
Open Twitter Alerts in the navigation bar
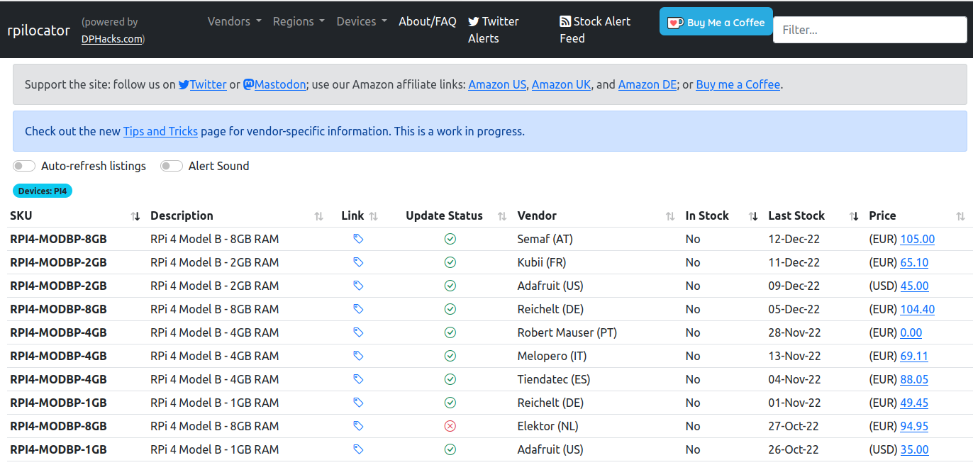coord(494,30)
